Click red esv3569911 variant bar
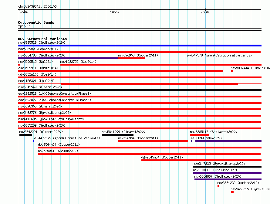The height and width of the screenshot is (204, 270). 120,71
